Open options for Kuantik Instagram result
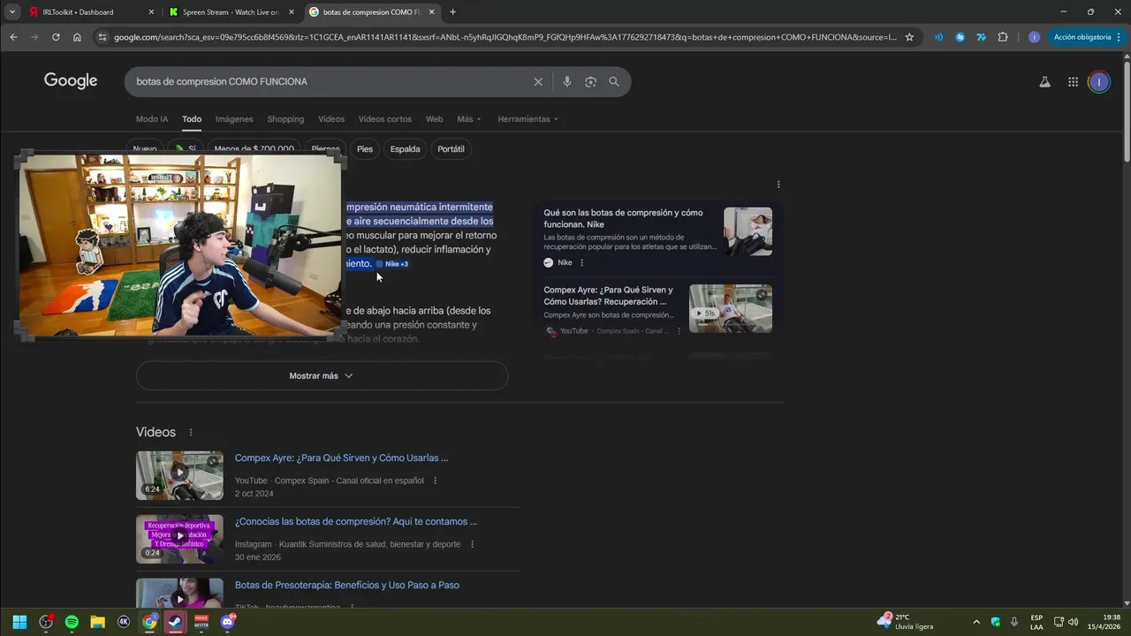 472,544
